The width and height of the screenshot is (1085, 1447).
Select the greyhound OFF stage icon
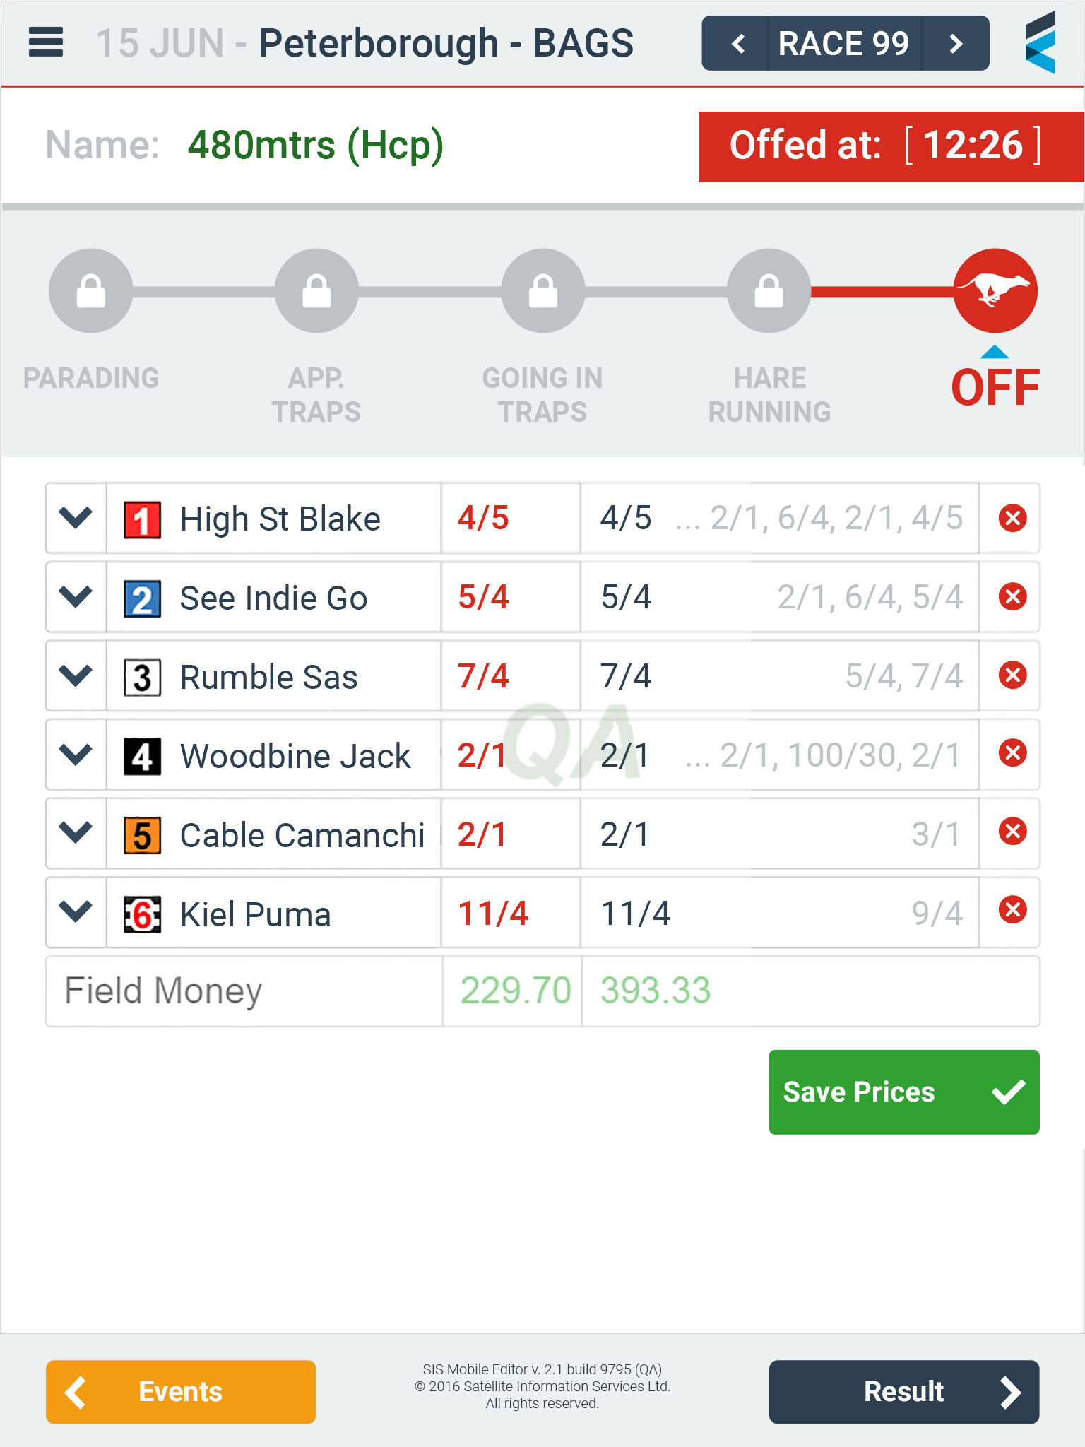point(995,290)
